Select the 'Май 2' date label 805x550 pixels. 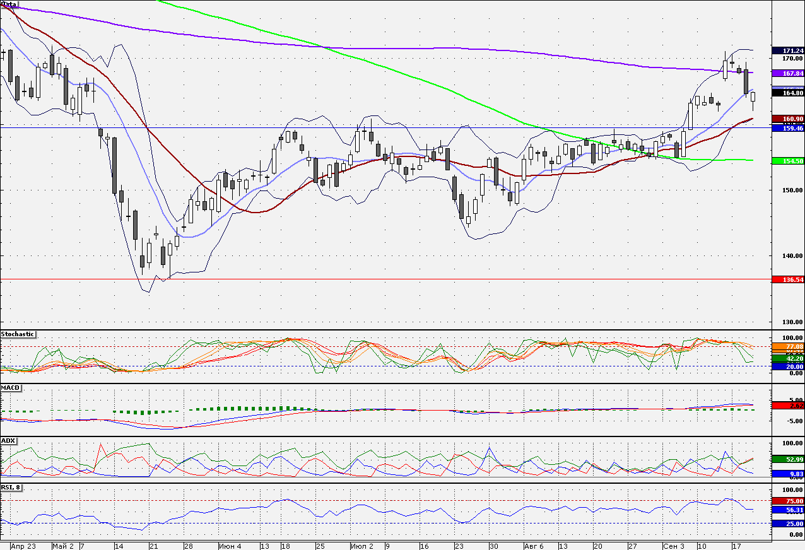click(x=63, y=546)
